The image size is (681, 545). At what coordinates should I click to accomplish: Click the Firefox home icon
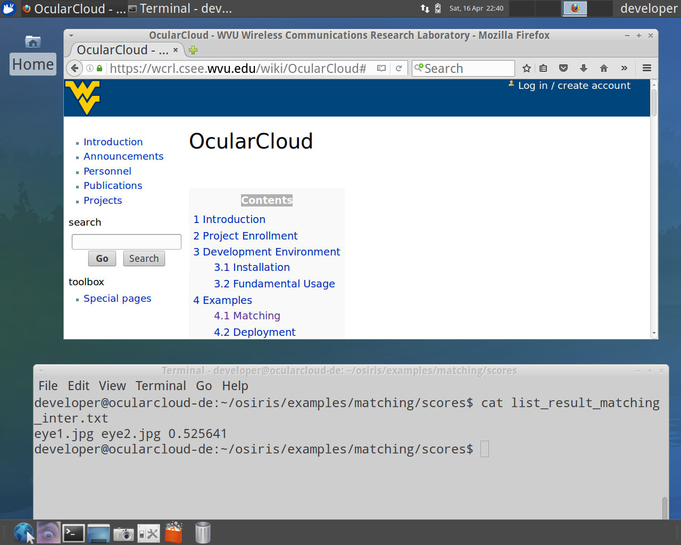click(x=604, y=68)
